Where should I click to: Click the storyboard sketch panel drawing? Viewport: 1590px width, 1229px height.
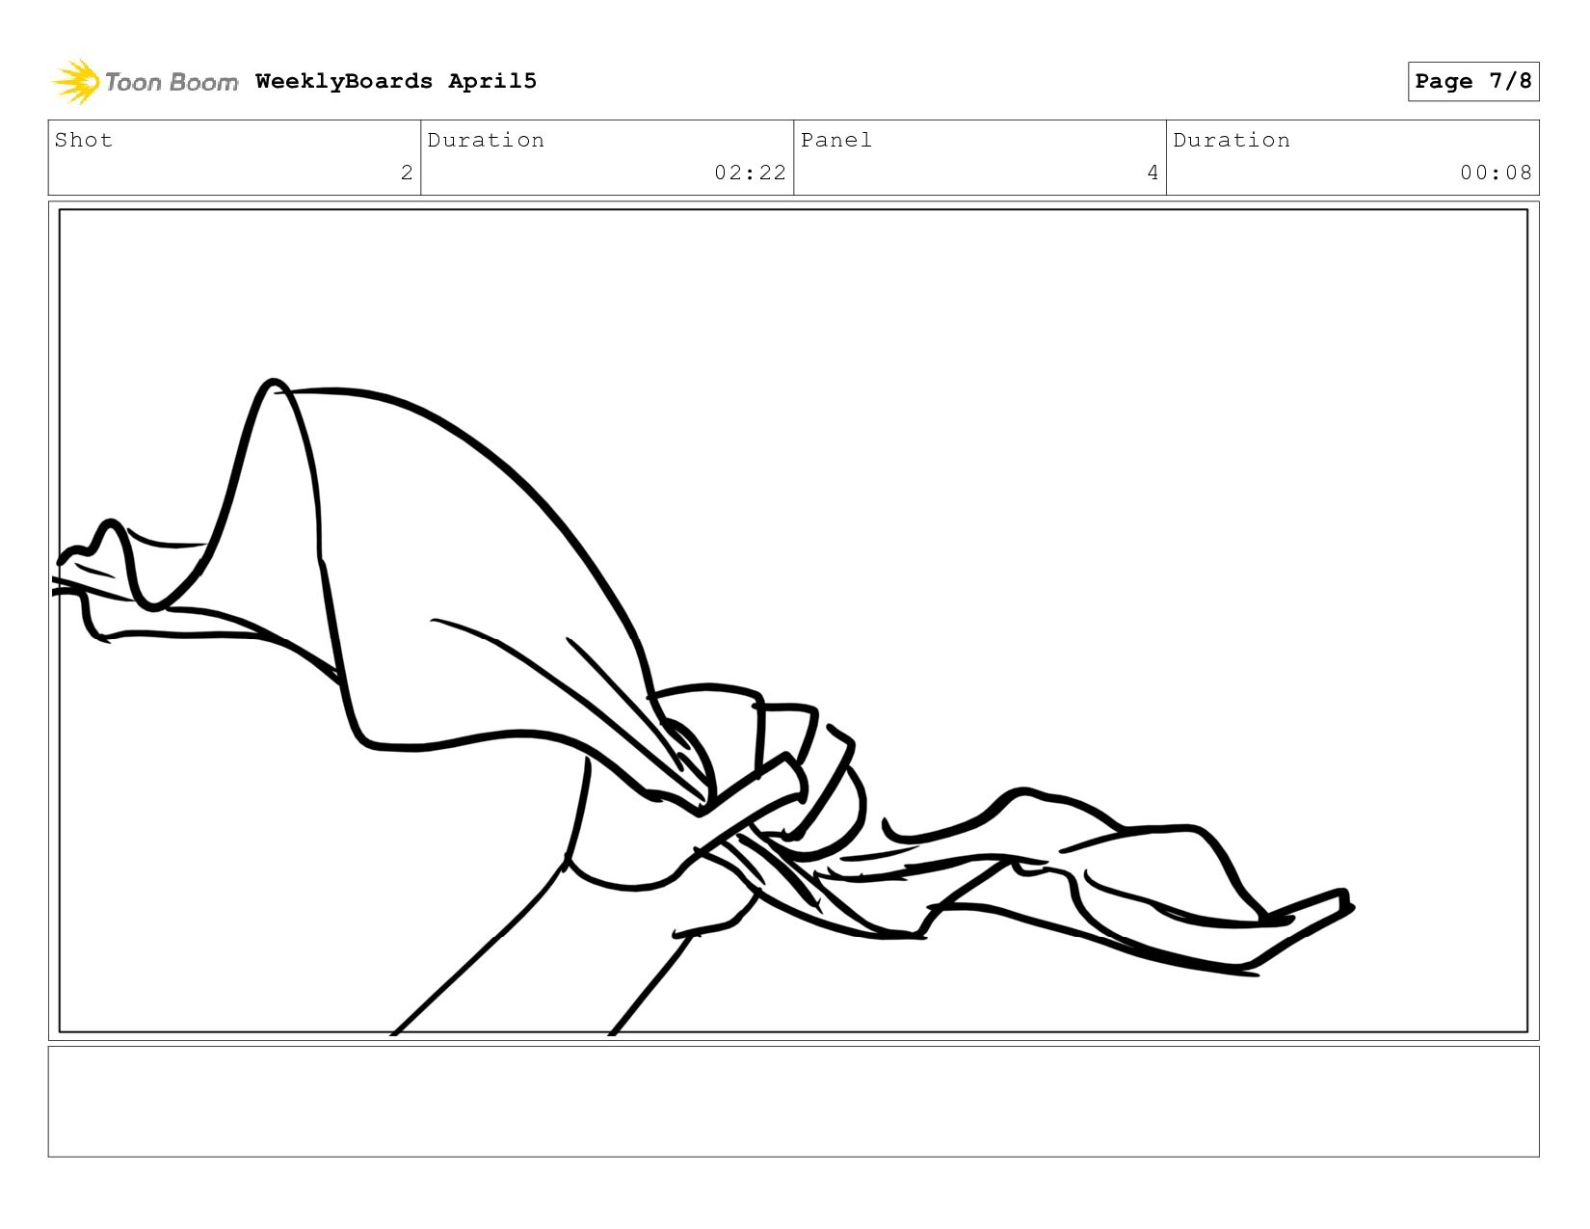coord(793,621)
